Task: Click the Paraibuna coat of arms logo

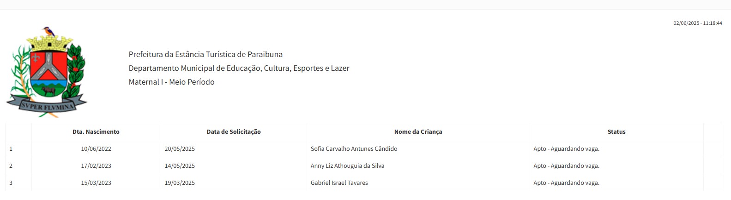Action: (x=47, y=72)
